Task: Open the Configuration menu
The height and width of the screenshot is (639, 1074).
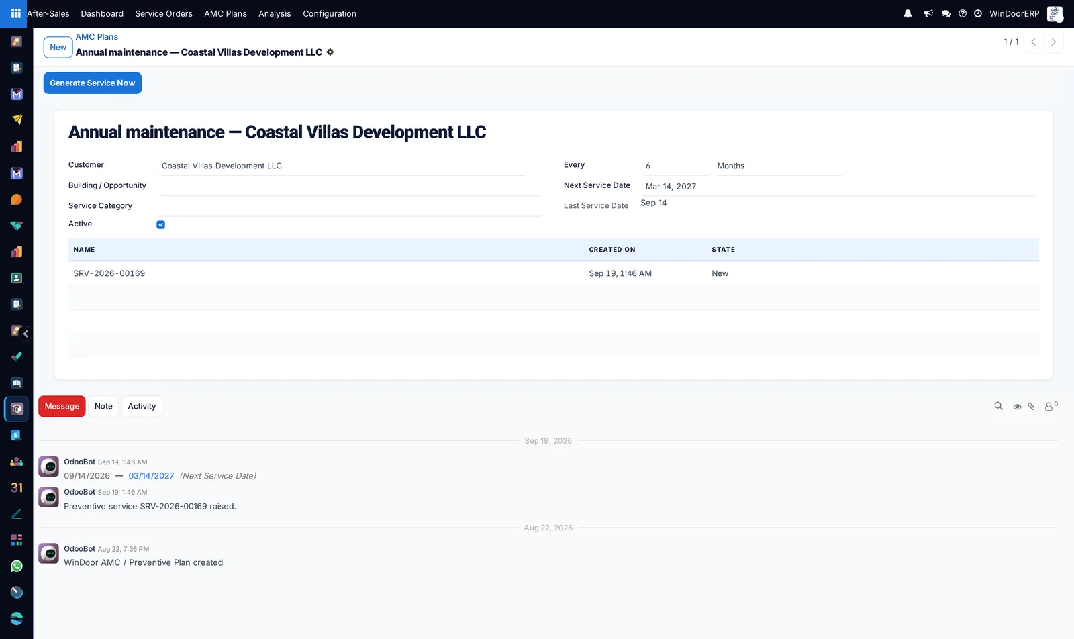Action: (x=330, y=13)
